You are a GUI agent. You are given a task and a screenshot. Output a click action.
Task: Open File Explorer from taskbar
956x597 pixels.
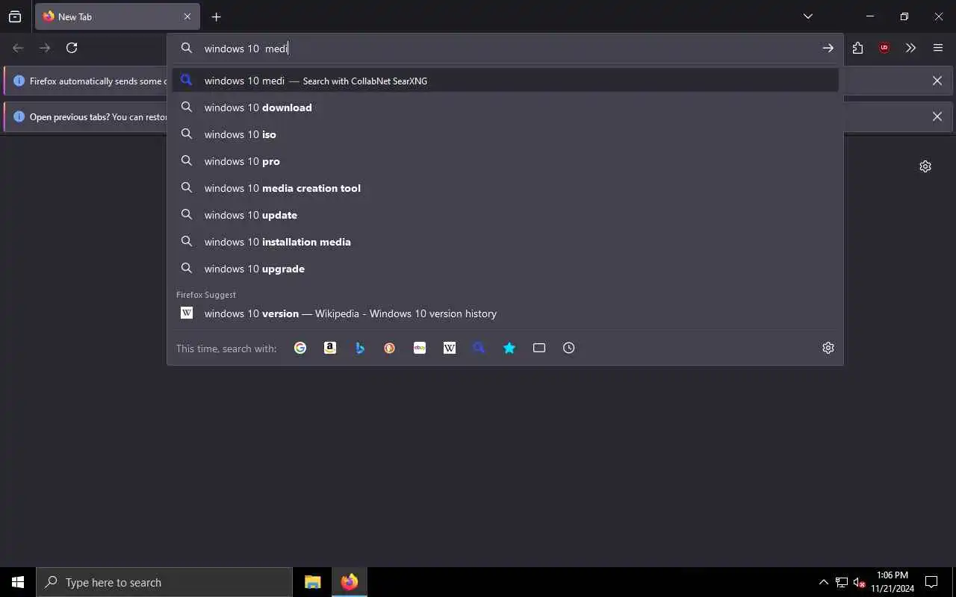(x=313, y=582)
